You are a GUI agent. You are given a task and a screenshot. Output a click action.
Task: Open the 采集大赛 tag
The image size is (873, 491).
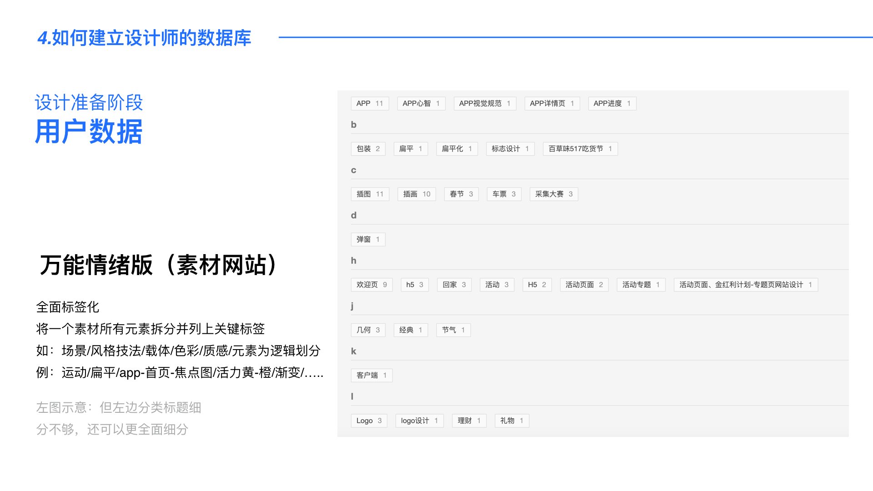coord(553,194)
